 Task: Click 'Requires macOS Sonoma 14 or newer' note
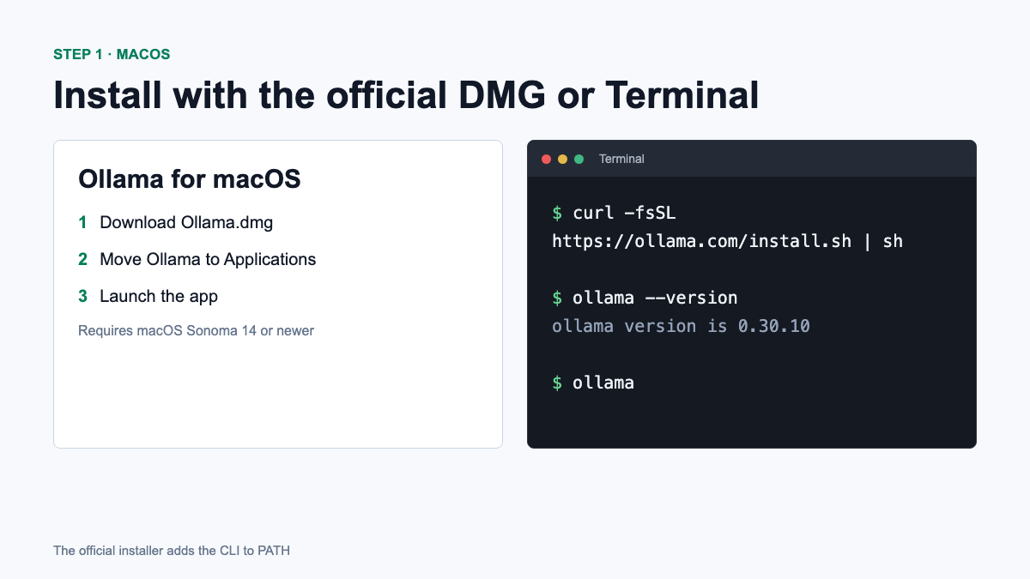(196, 330)
